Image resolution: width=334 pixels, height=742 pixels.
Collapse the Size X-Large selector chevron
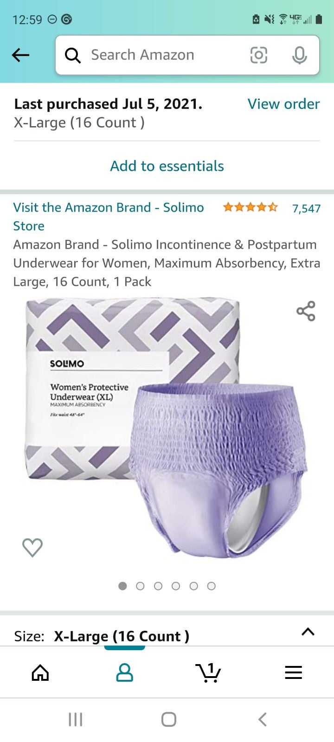[308, 632]
